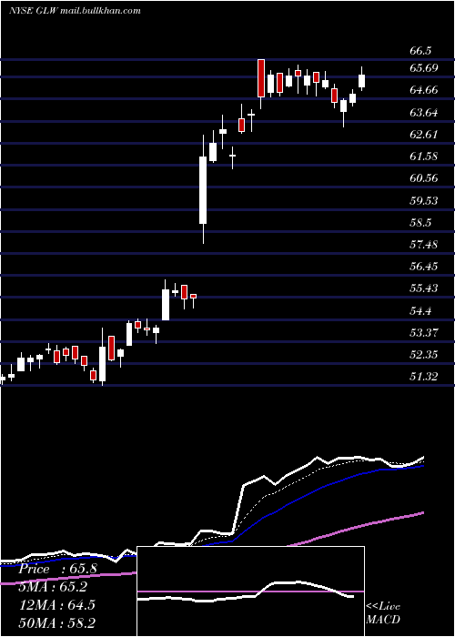The width and height of the screenshot is (455, 637).
Task: Click the 66.5 price axis label
Action: (x=420, y=51)
